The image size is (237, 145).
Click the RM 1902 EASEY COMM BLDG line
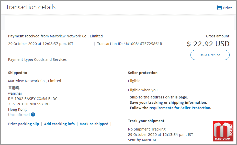(x=33, y=99)
